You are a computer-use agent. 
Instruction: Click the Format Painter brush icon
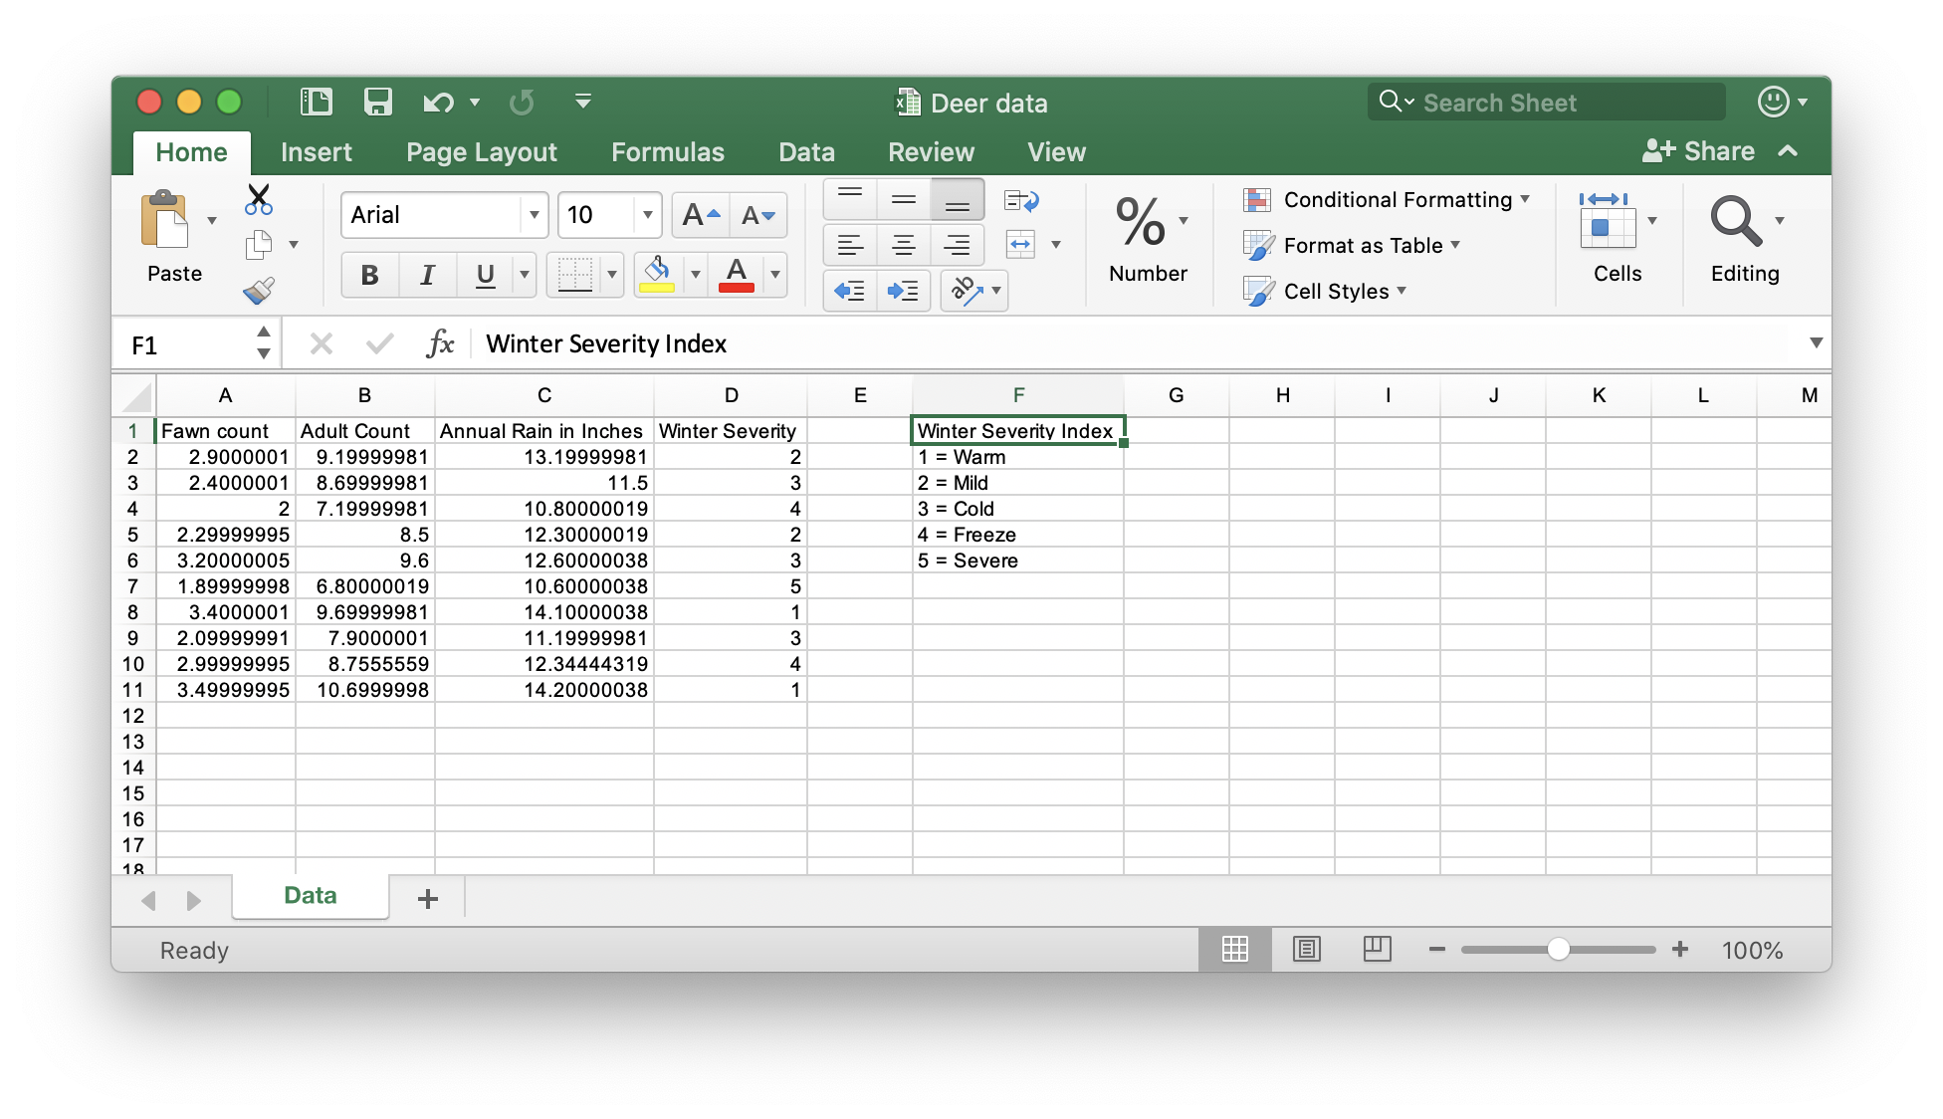point(259,291)
